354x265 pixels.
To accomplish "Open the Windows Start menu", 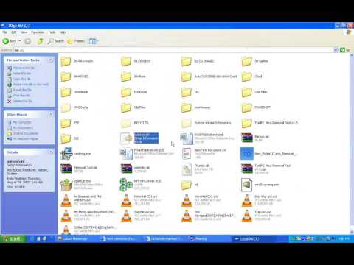I will coord(13,239).
